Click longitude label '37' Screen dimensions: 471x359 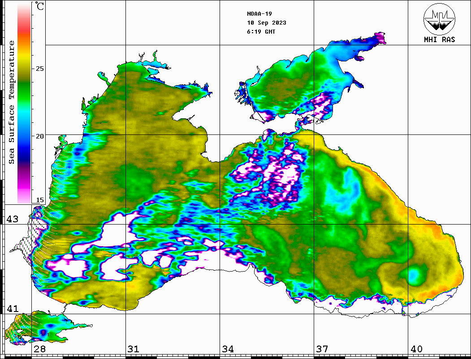click(x=322, y=349)
